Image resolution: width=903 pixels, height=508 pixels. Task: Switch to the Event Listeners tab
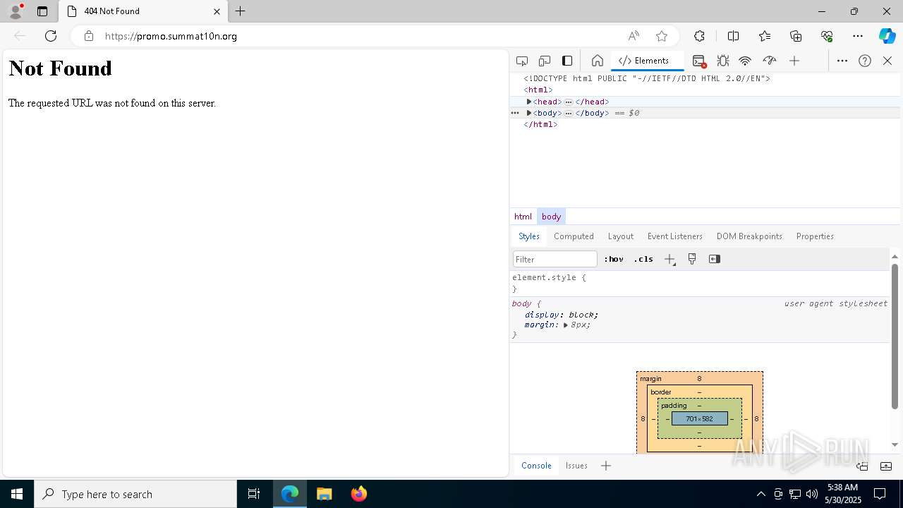point(674,236)
